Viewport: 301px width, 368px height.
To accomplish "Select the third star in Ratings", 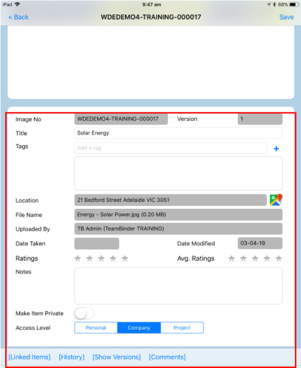I will 102,258.
